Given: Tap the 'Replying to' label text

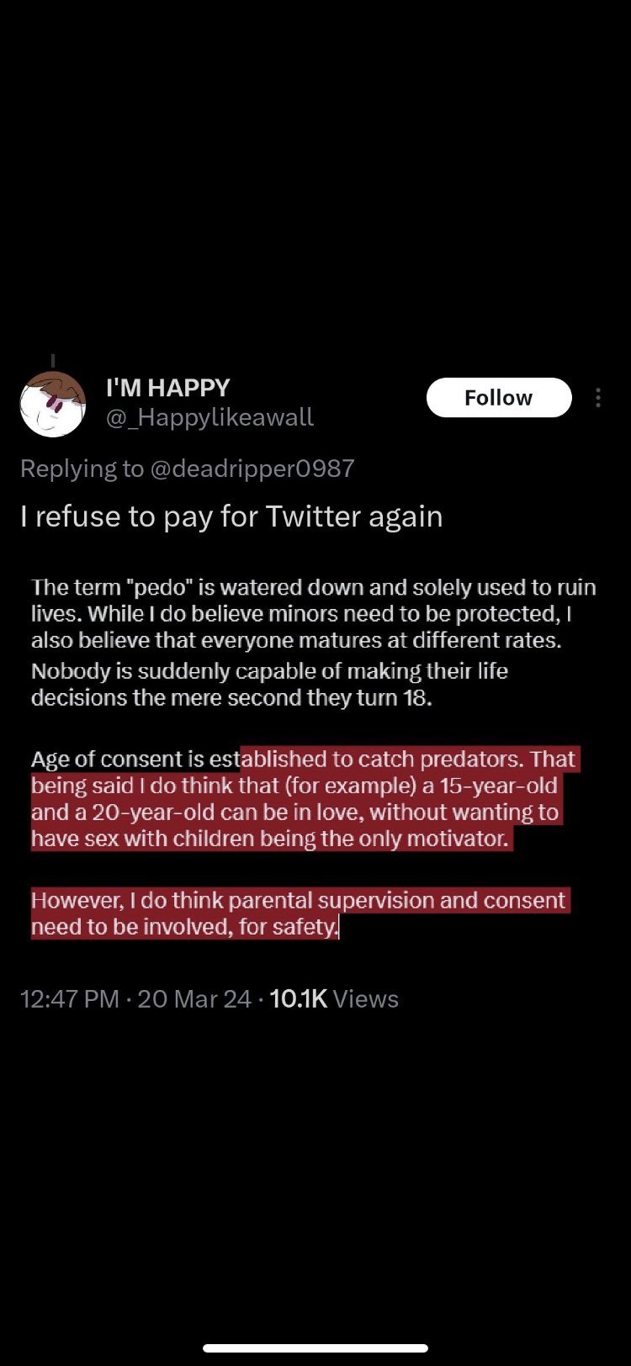Looking at the screenshot, I should (x=82, y=469).
